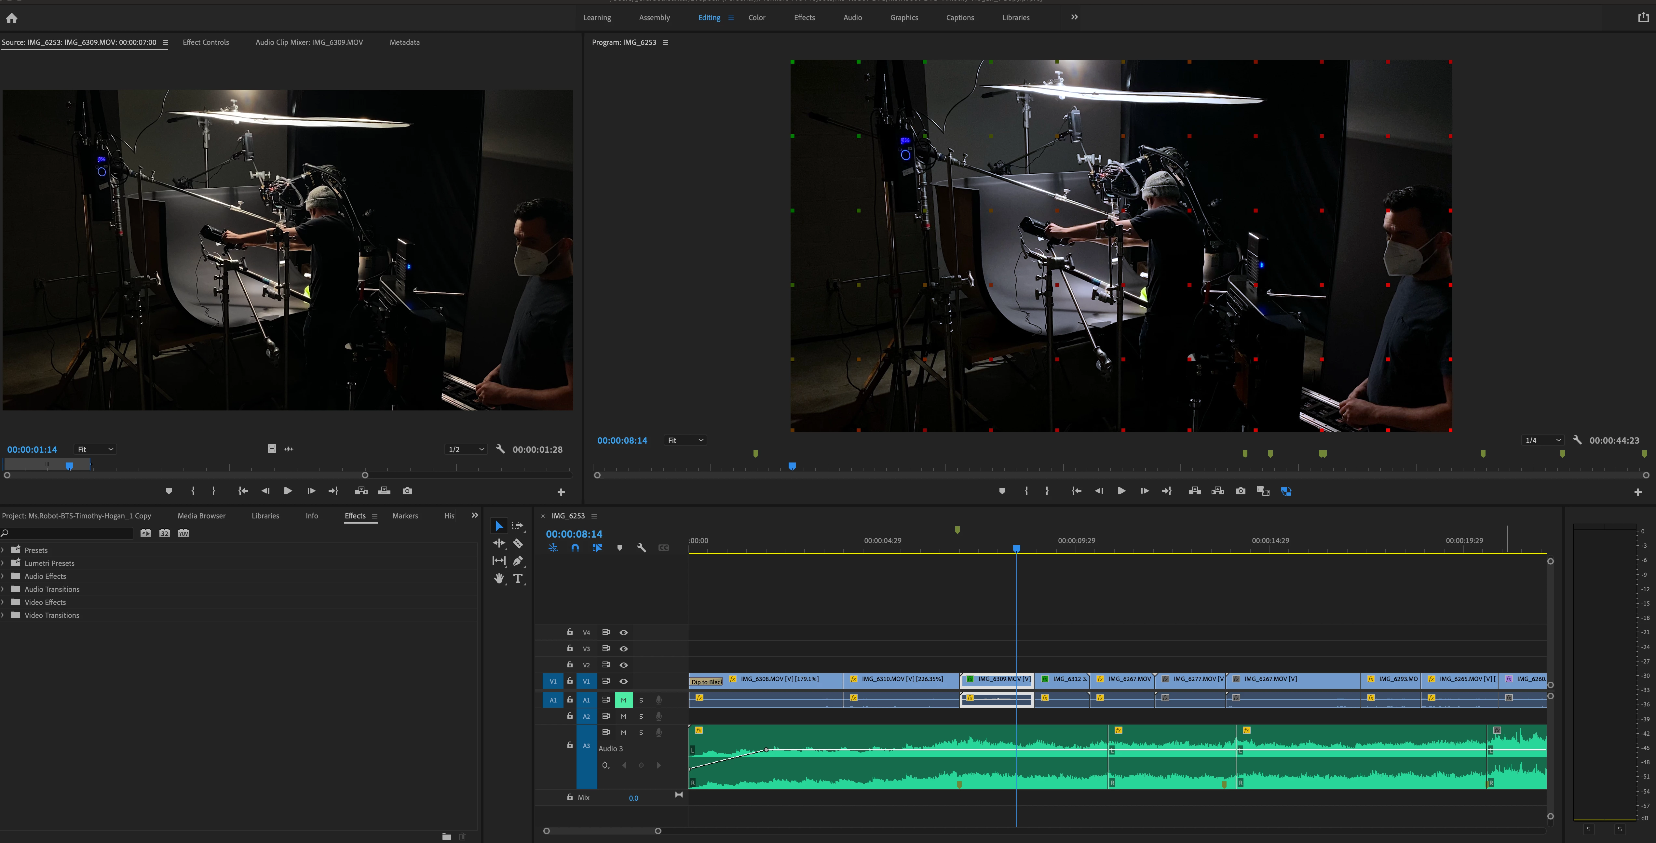Click the timeline zoom scrollbar handle
Image resolution: width=1656 pixels, height=843 pixels.
658,831
